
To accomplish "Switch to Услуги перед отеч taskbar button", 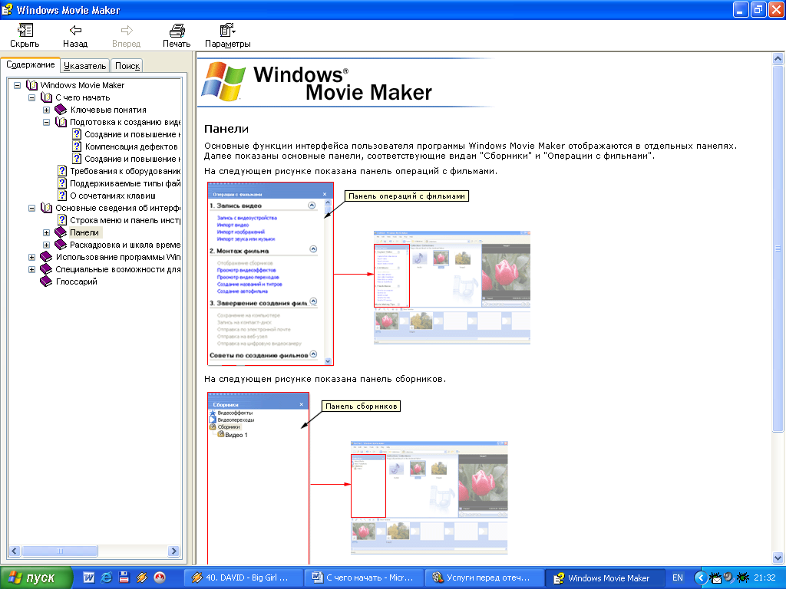I will (x=484, y=578).
